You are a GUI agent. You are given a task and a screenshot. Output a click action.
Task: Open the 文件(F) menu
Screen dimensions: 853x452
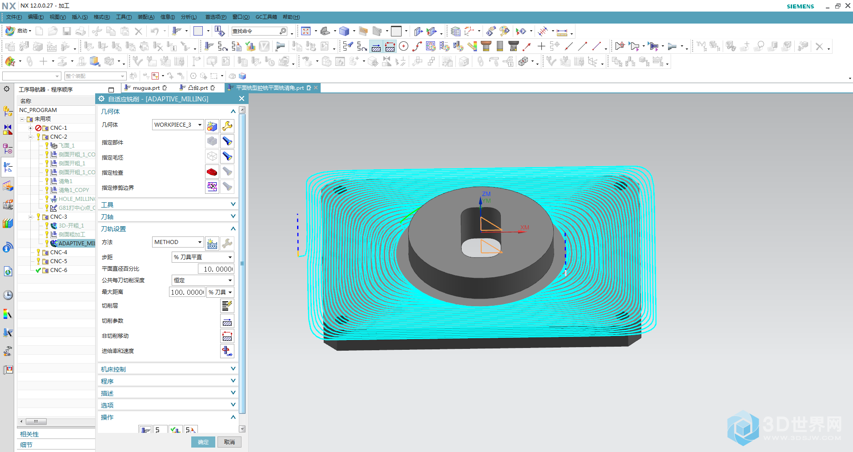click(14, 17)
